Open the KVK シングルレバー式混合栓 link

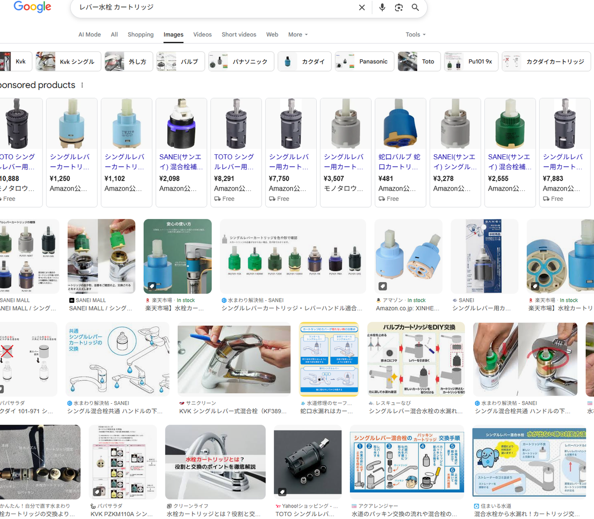(x=233, y=411)
